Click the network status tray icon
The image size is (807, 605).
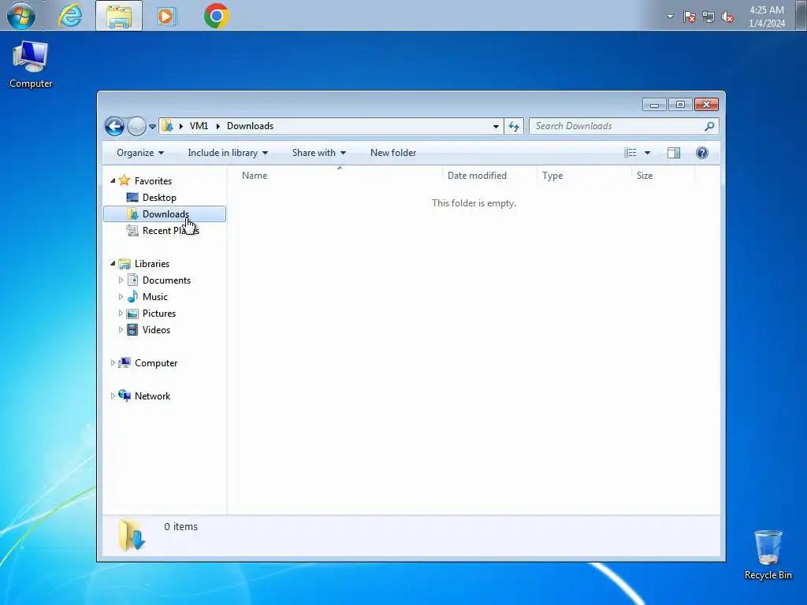pyautogui.click(x=708, y=17)
